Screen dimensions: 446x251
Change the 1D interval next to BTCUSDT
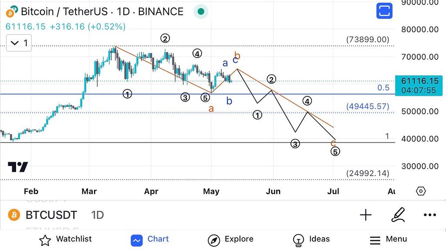(98, 215)
